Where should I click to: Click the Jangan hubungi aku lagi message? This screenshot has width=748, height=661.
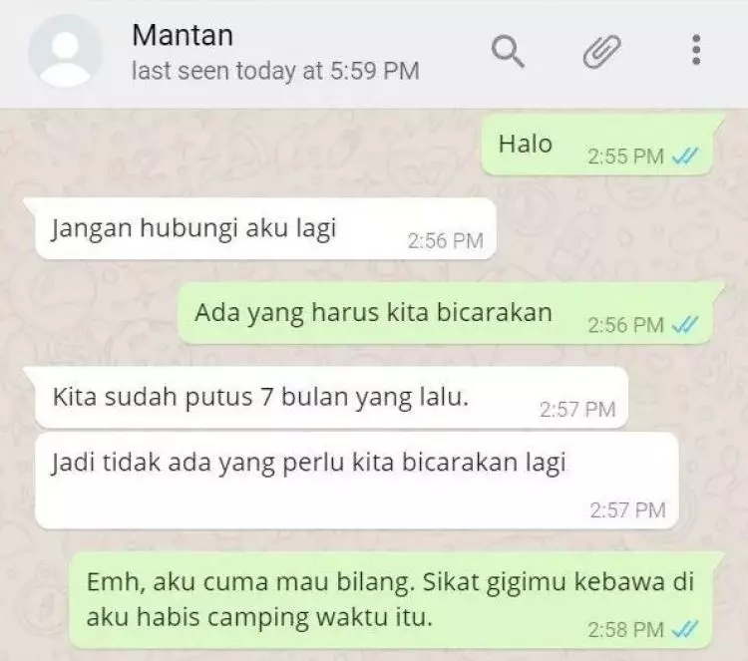[265, 229]
